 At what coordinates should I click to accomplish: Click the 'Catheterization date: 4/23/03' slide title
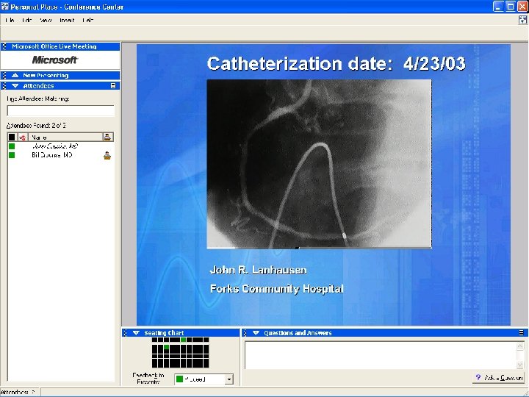(x=336, y=63)
